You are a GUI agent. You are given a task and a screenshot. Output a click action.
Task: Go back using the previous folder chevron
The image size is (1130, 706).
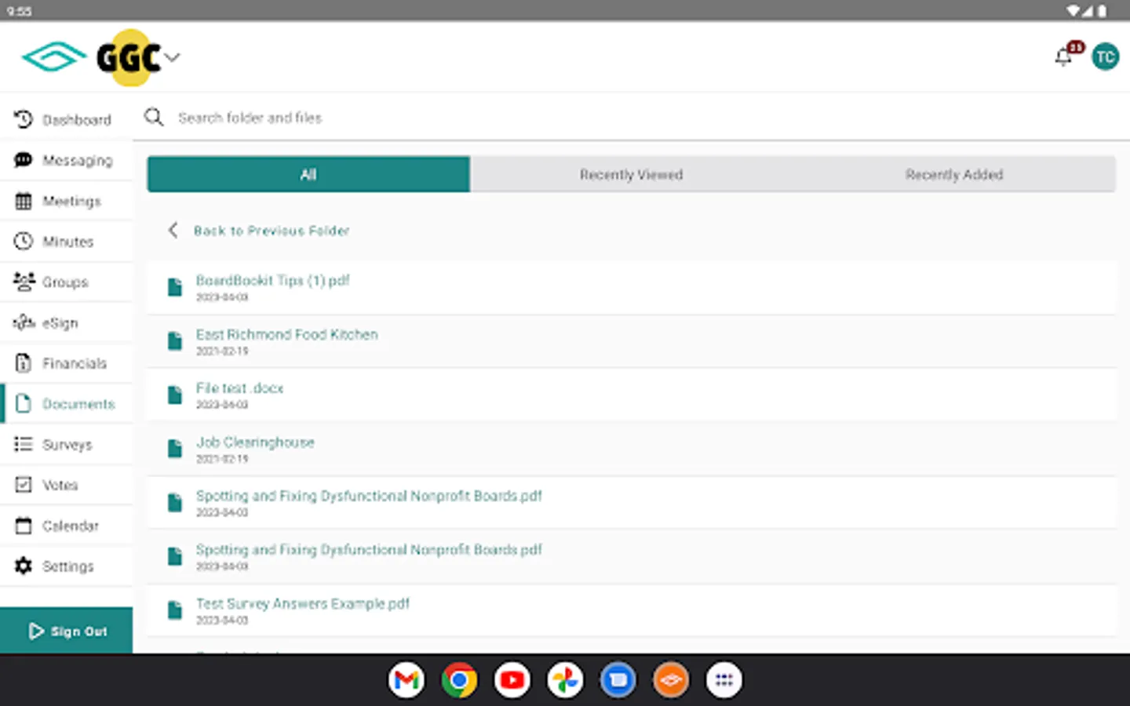pyautogui.click(x=173, y=230)
